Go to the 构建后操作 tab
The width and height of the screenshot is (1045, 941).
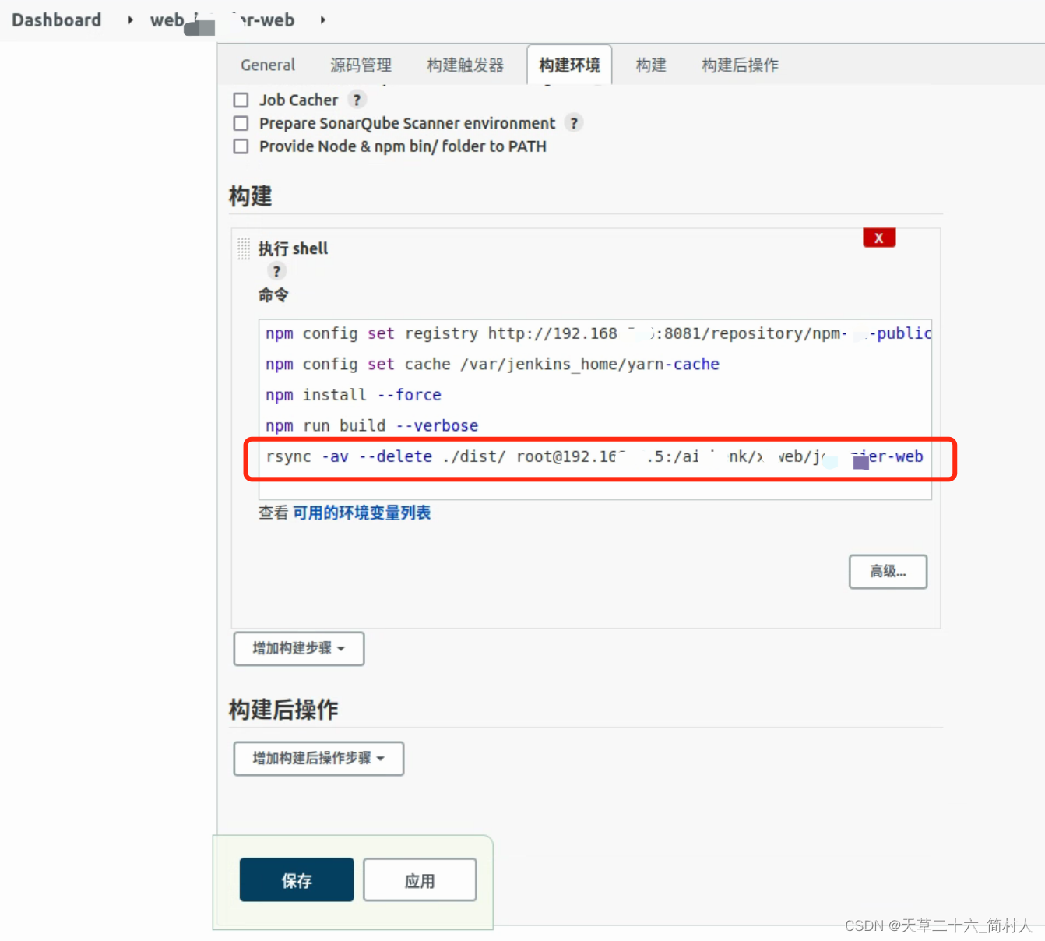(x=740, y=65)
